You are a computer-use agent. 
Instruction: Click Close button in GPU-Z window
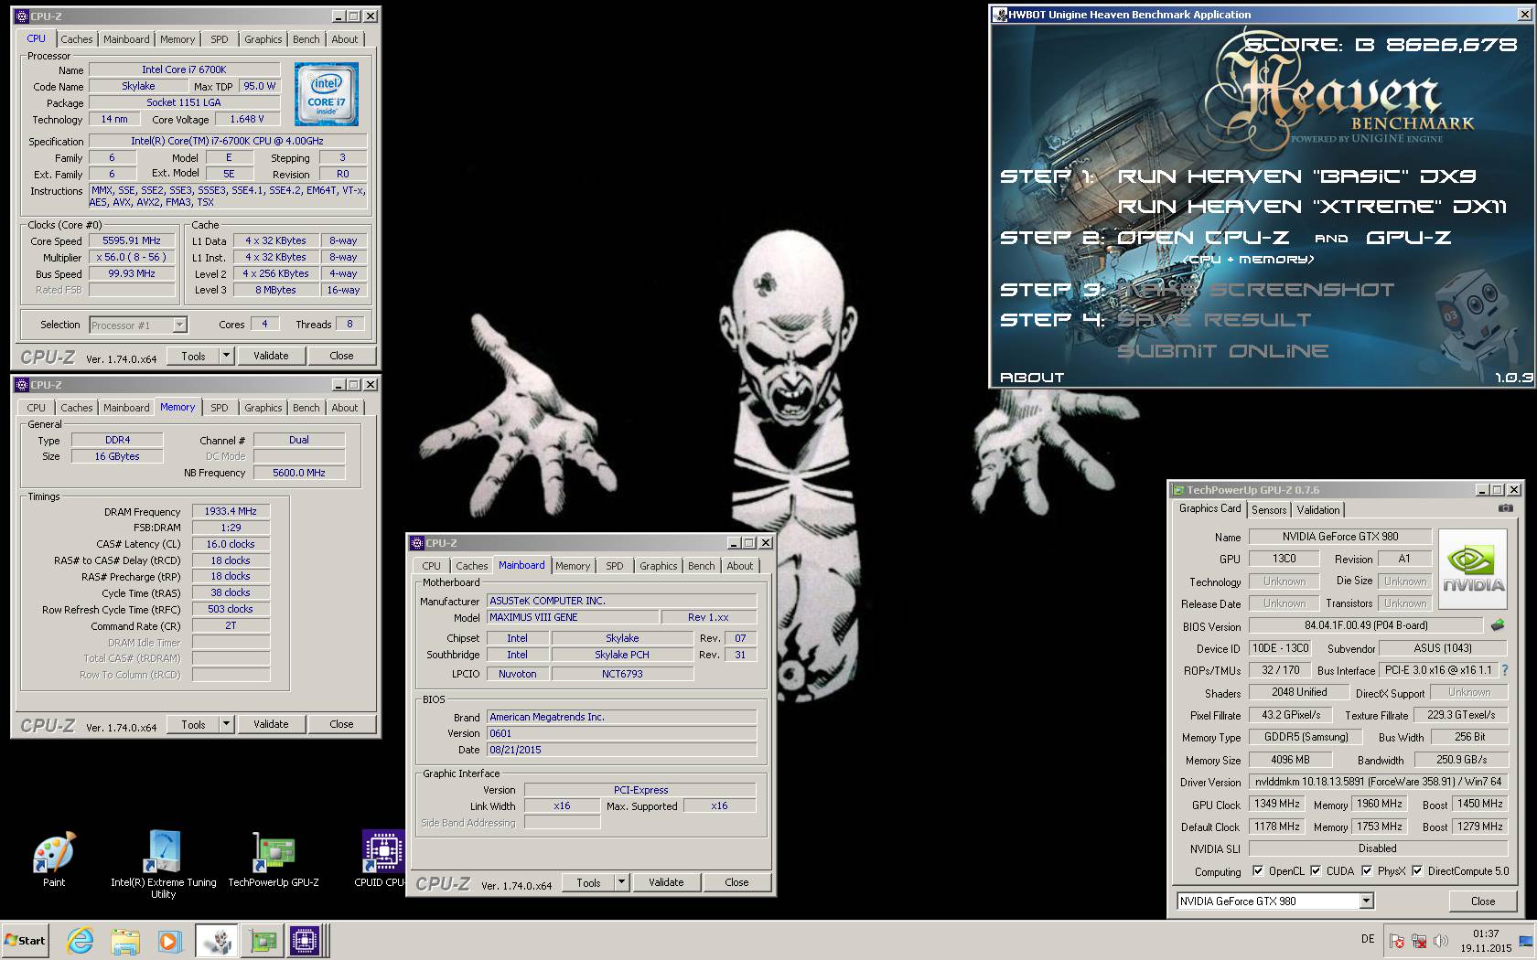1483,901
